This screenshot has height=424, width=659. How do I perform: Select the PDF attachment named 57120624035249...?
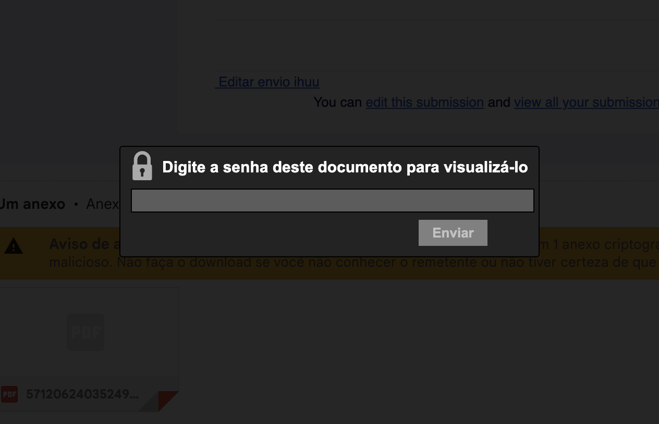coord(82,394)
